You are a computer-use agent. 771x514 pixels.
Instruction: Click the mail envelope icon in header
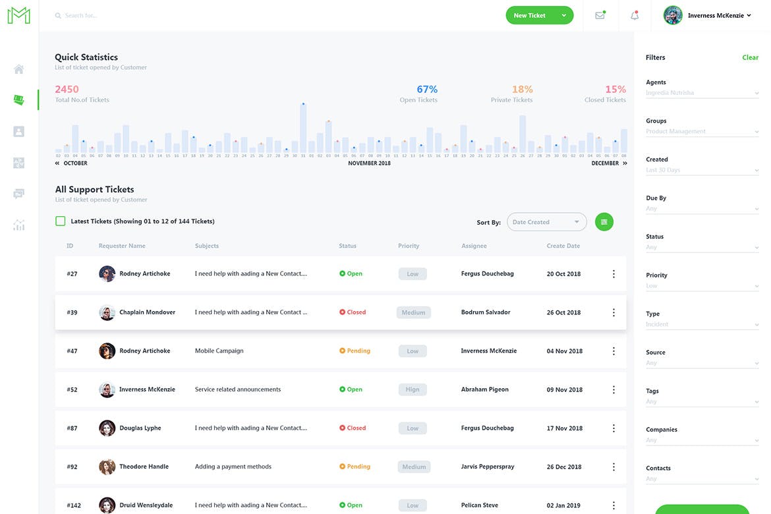600,16
